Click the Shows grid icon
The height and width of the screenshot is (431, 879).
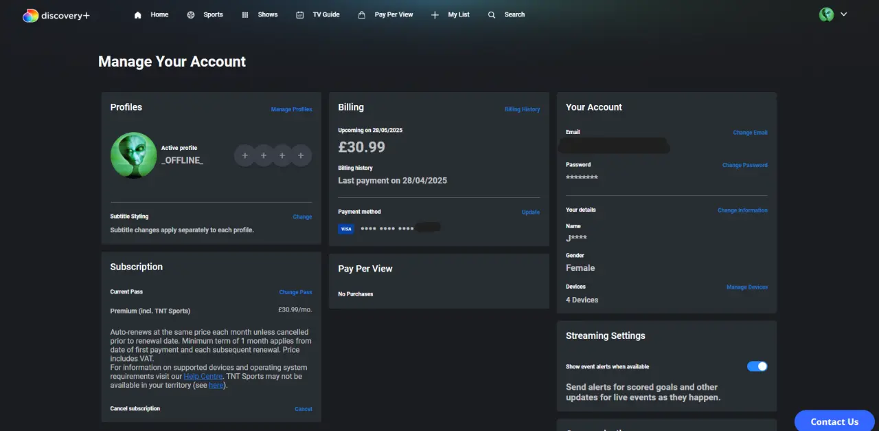tap(245, 15)
